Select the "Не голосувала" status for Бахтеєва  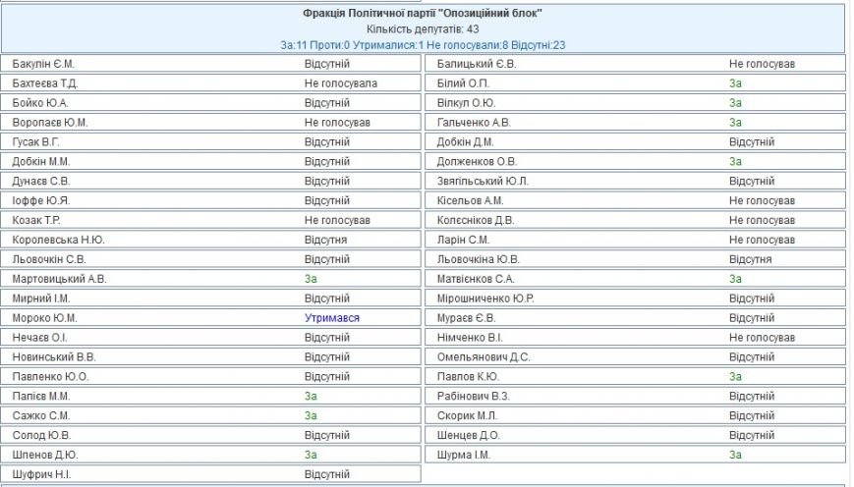(340, 83)
